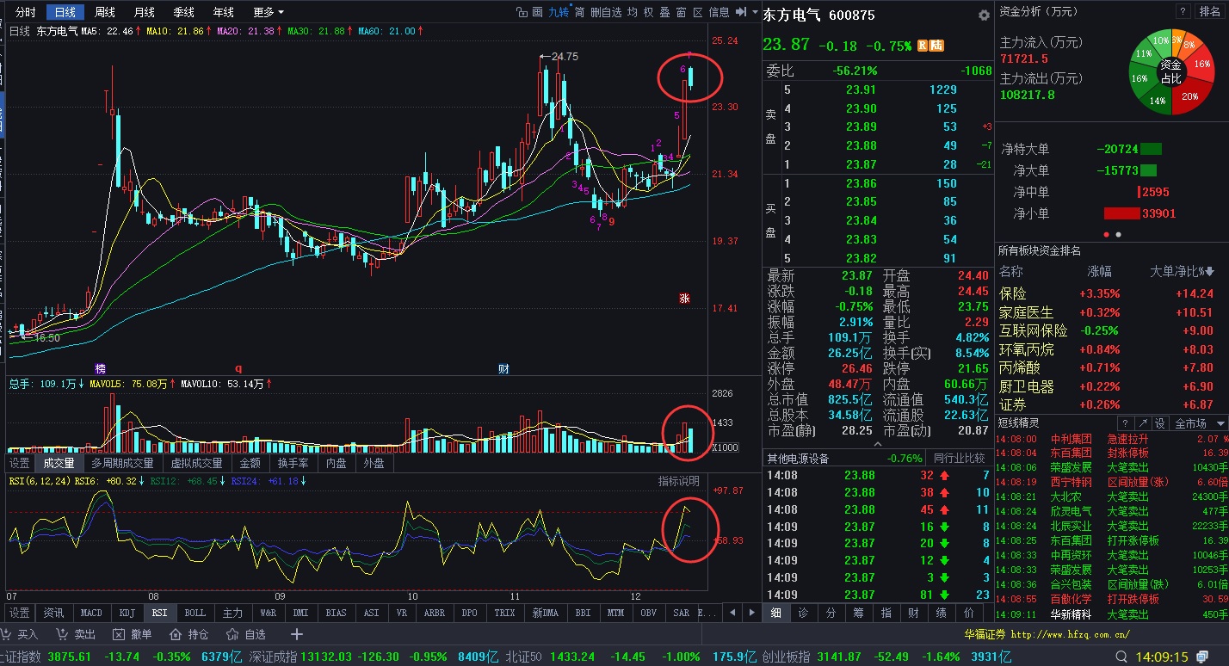Click the 其他电源设备 sector label
Viewport: 1229px width, 666px height.
click(x=798, y=459)
